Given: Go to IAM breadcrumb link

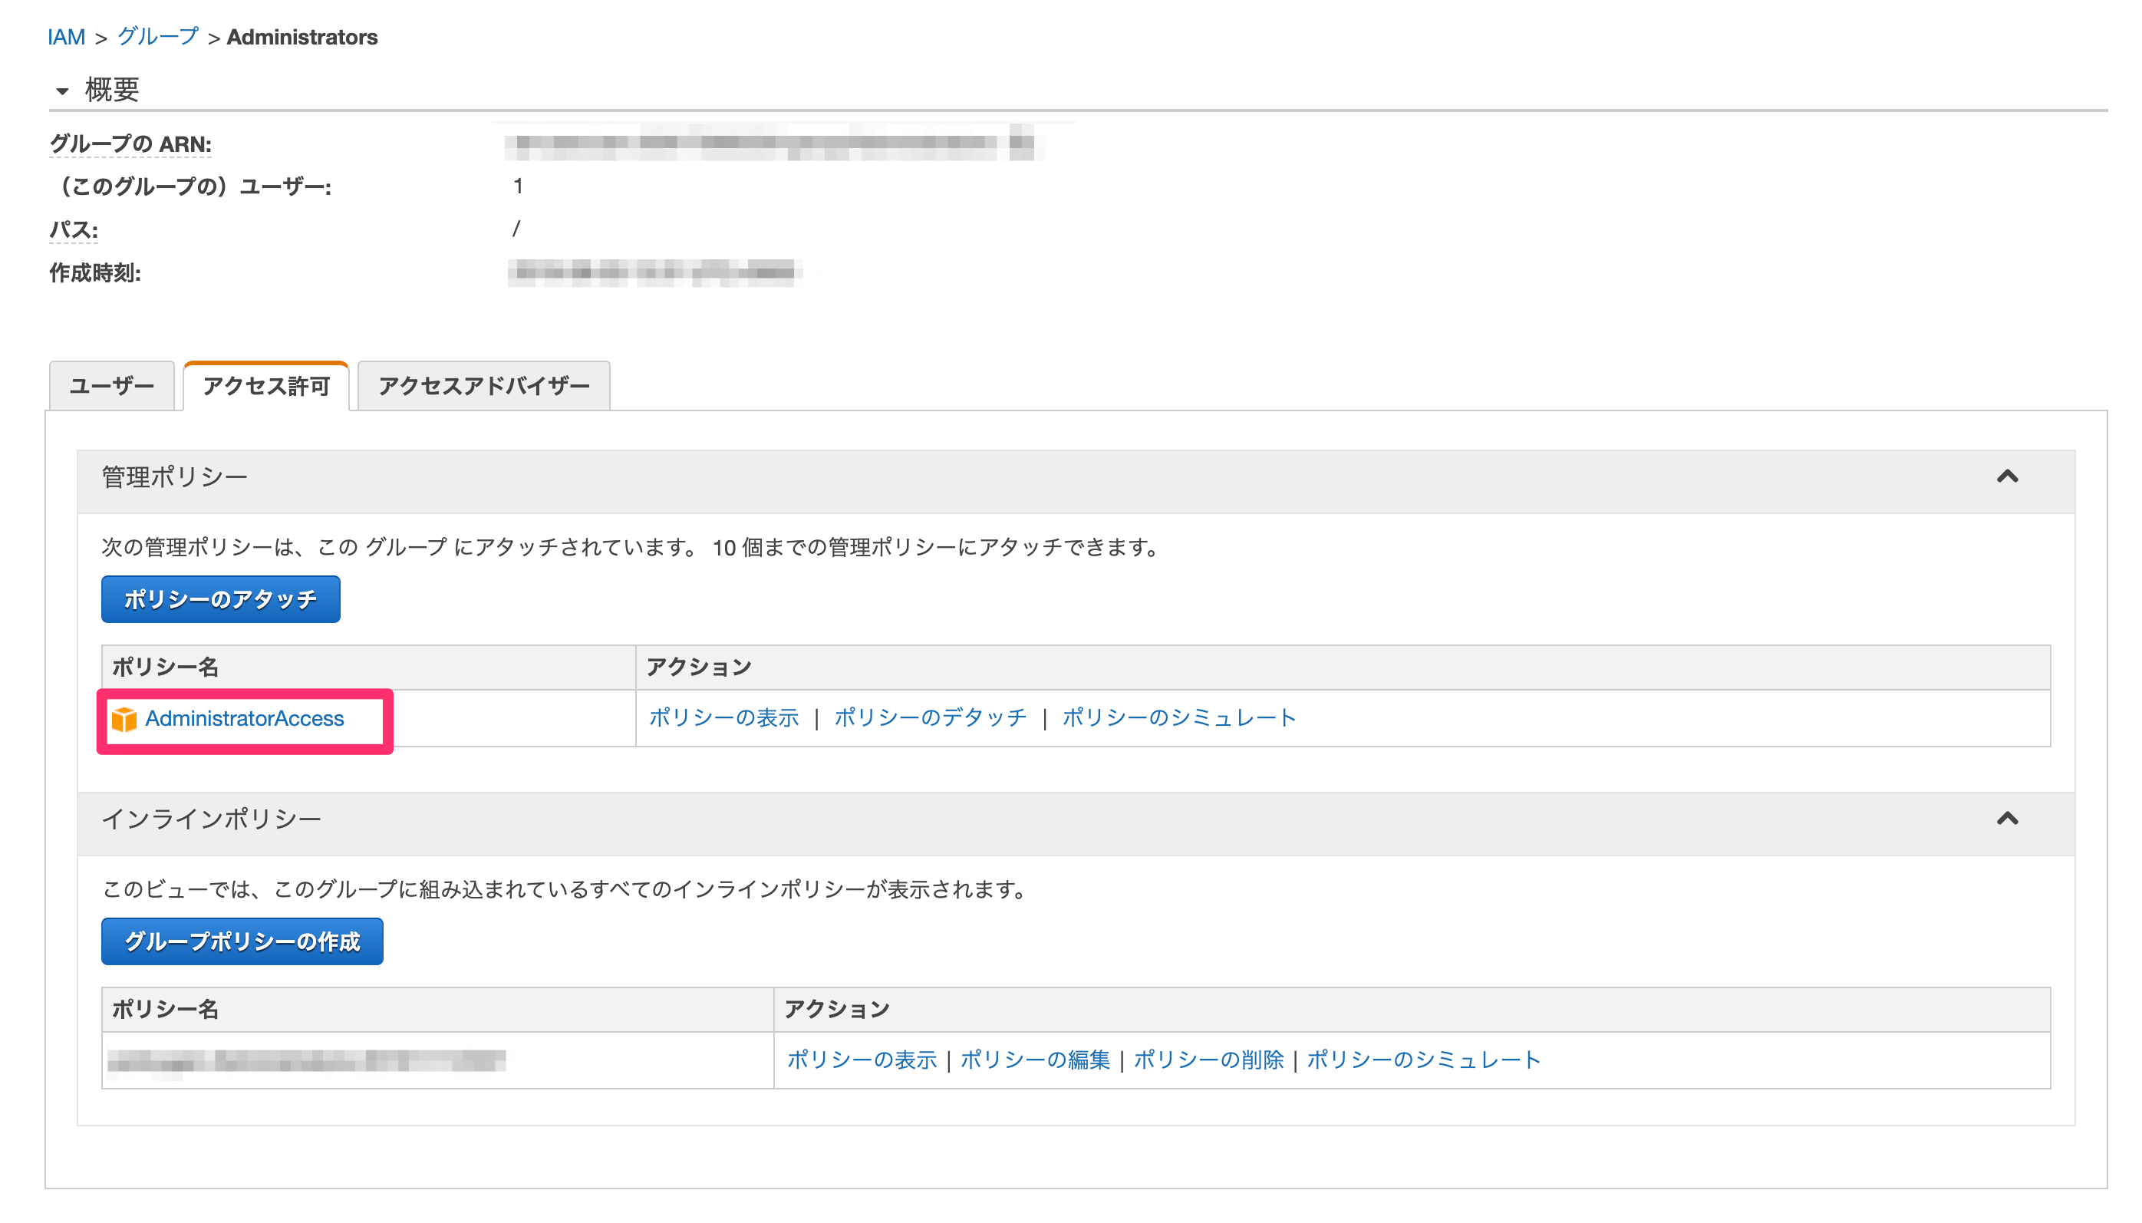Looking at the screenshot, I should pos(66,37).
